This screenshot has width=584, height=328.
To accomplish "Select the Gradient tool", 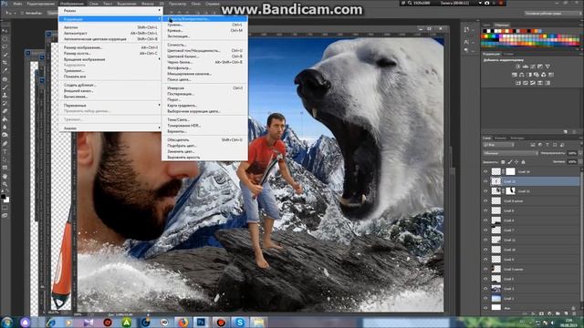I will pyautogui.click(x=5, y=119).
